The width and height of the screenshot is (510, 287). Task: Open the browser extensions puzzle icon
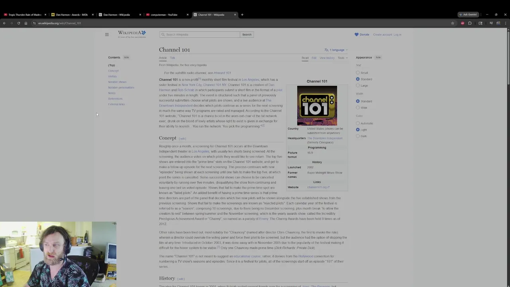point(470,23)
